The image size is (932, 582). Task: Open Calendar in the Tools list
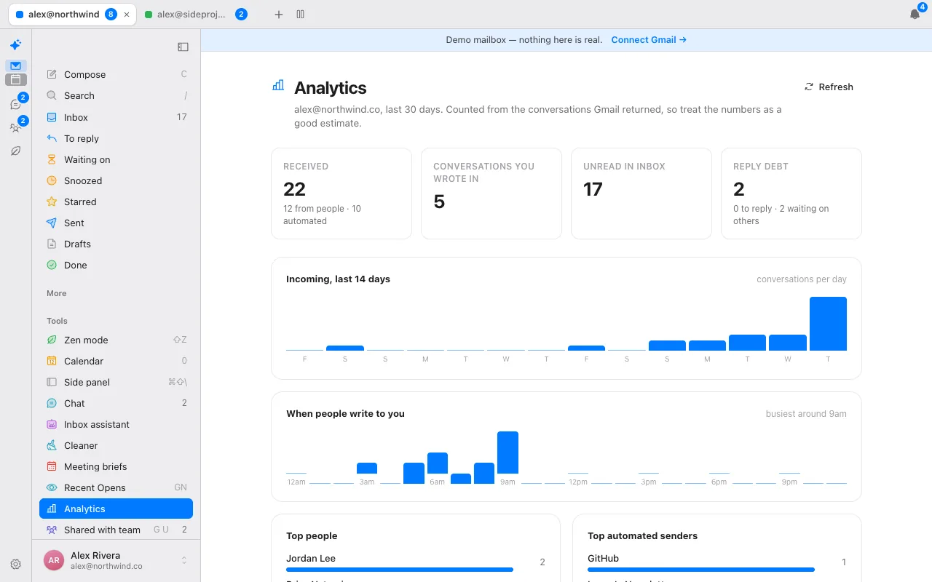[x=116, y=361]
